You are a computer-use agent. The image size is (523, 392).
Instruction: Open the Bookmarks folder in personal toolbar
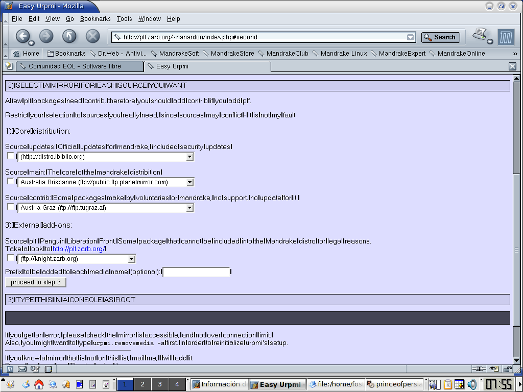[x=66, y=53]
